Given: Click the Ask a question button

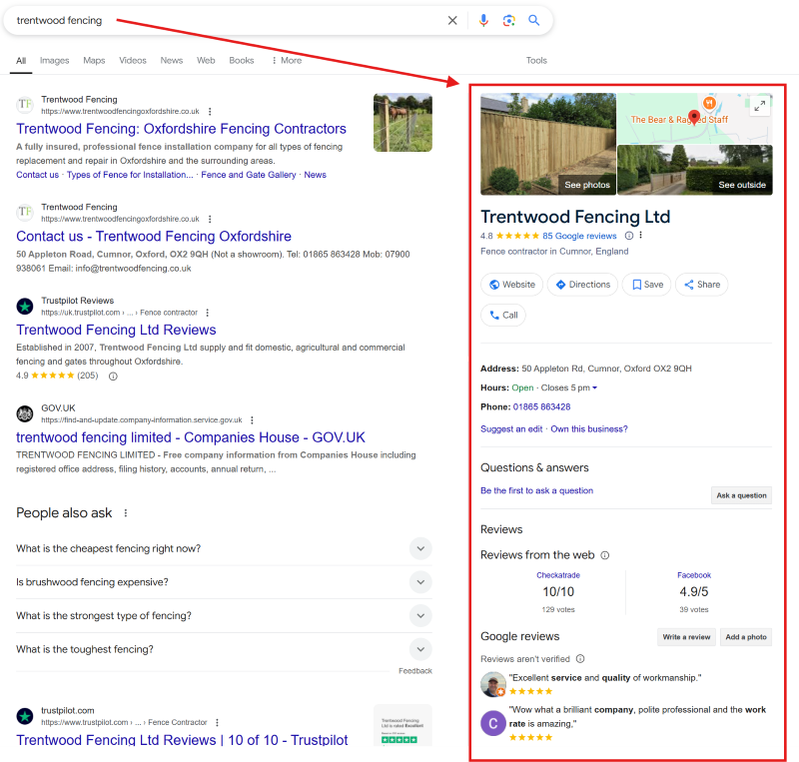Looking at the screenshot, I should (x=741, y=495).
